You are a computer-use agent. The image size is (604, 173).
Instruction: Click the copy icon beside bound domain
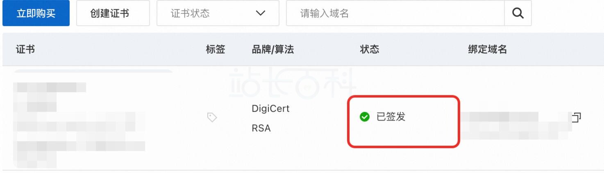577,117
